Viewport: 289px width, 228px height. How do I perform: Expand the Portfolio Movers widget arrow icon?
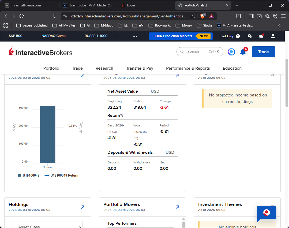[x=178, y=207]
